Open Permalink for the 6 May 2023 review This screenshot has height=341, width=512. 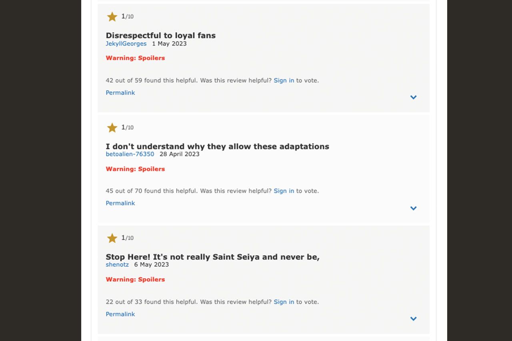(120, 314)
